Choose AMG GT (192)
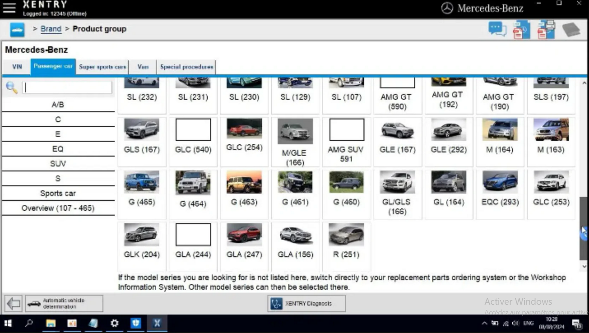This screenshot has height=333, width=589. [449, 95]
